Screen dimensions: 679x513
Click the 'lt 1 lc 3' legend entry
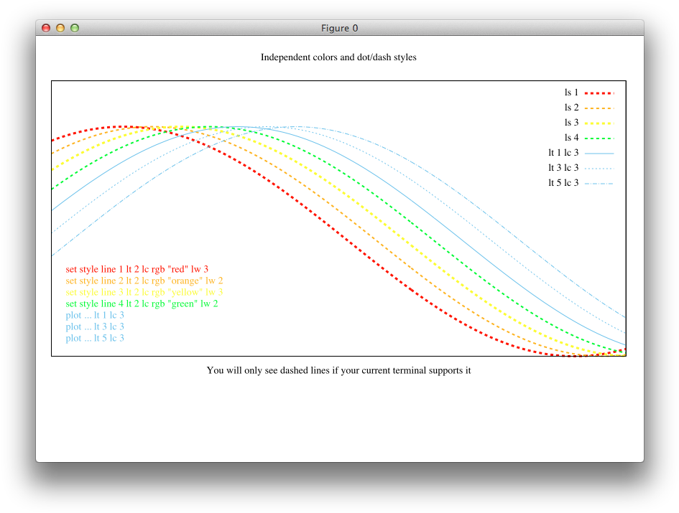(x=565, y=152)
